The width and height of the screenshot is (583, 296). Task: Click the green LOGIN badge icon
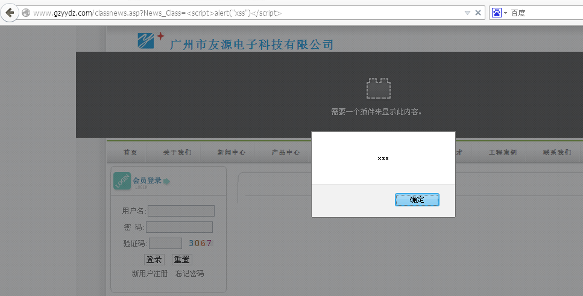coord(122,181)
